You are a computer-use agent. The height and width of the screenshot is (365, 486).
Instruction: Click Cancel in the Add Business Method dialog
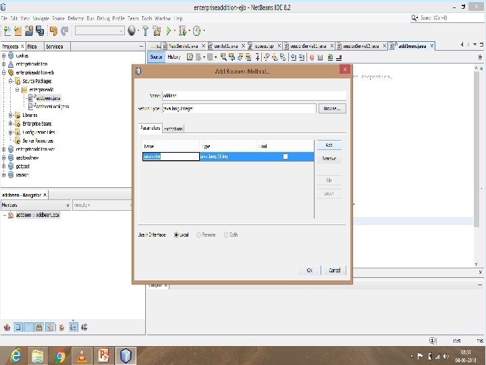click(x=334, y=270)
